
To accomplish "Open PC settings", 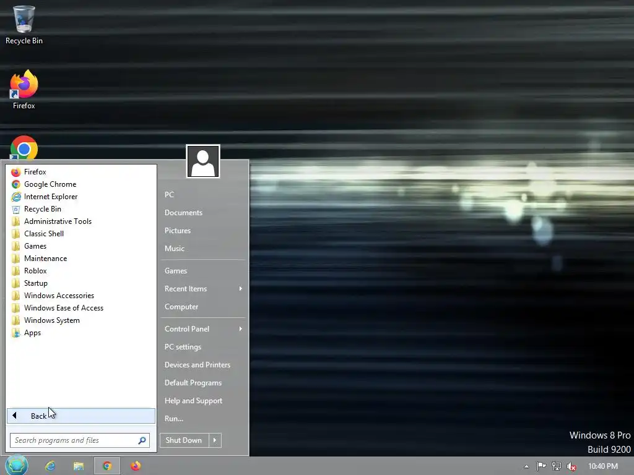I will coord(203,347).
